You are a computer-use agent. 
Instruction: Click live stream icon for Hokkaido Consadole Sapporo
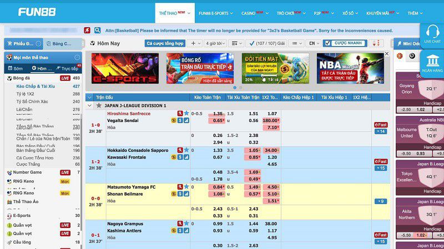pos(180,150)
